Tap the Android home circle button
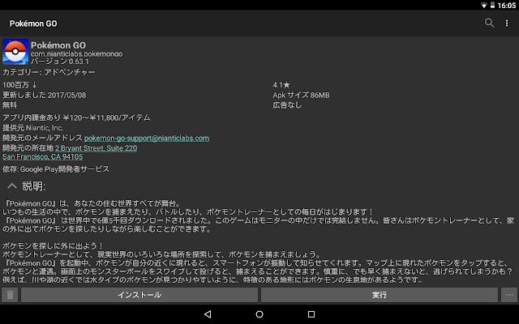519x324 pixels. 259,314
